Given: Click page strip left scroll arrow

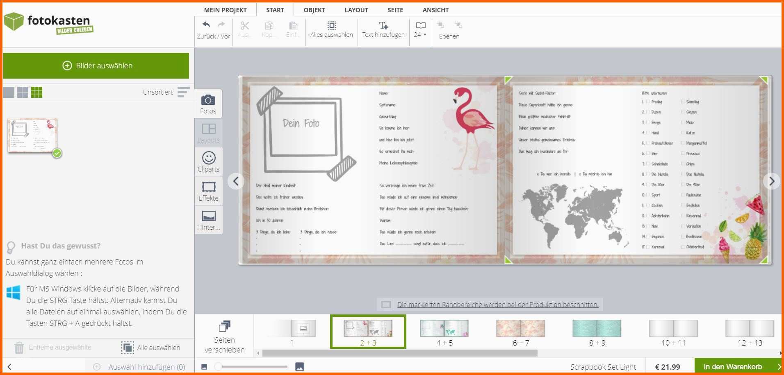Looking at the screenshot, I should tap(258, 353).
